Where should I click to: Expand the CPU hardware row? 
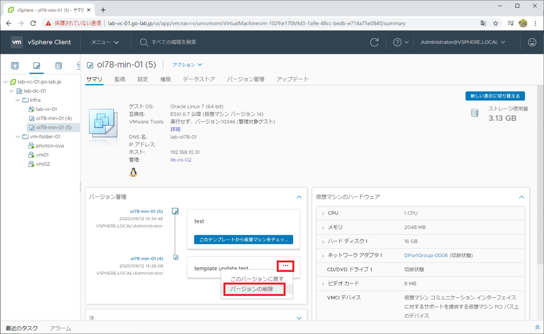(323, 213)
